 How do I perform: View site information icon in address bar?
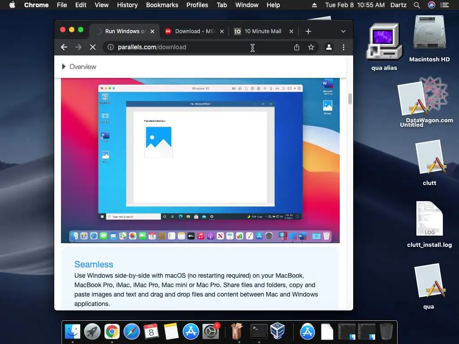pyautogui.click(x=111, y=47)
